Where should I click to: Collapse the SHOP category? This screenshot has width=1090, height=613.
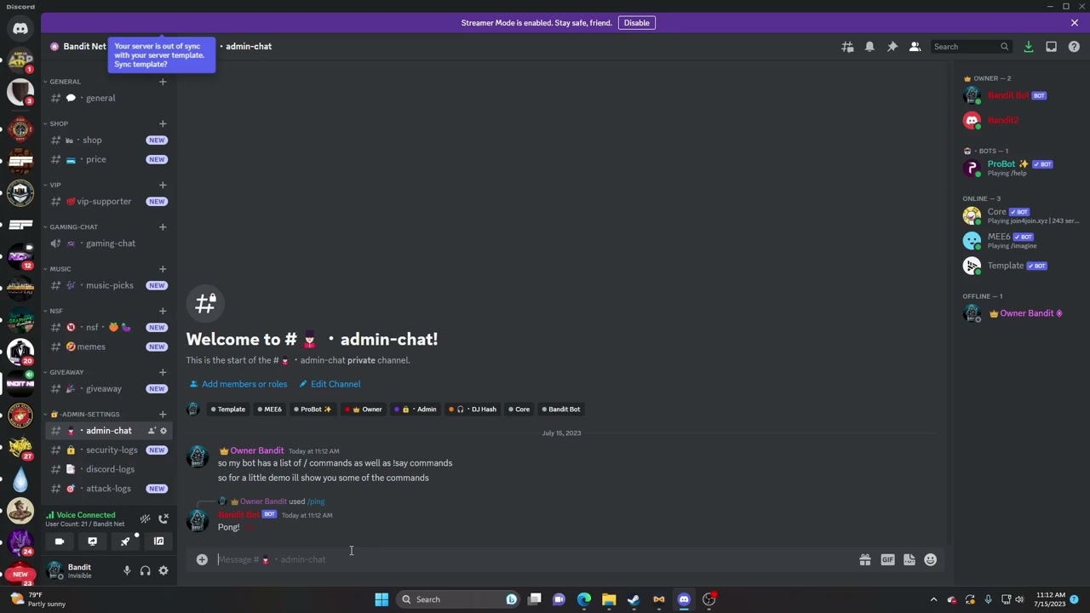point(59,123)
